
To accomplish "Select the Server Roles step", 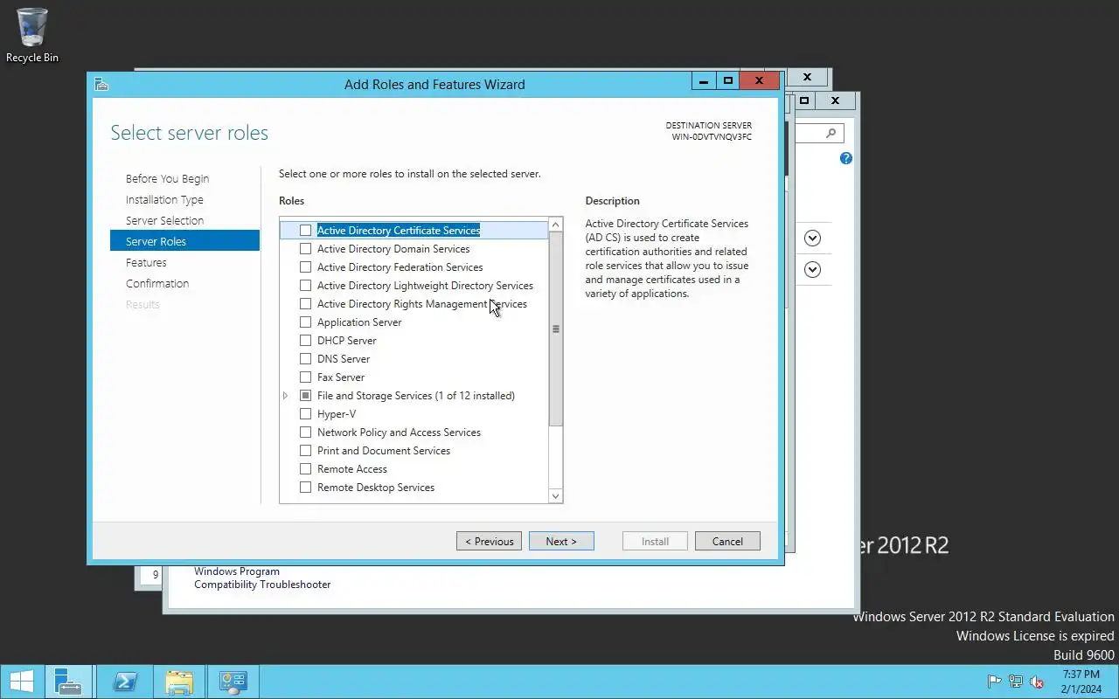I will tap(184, 241).
